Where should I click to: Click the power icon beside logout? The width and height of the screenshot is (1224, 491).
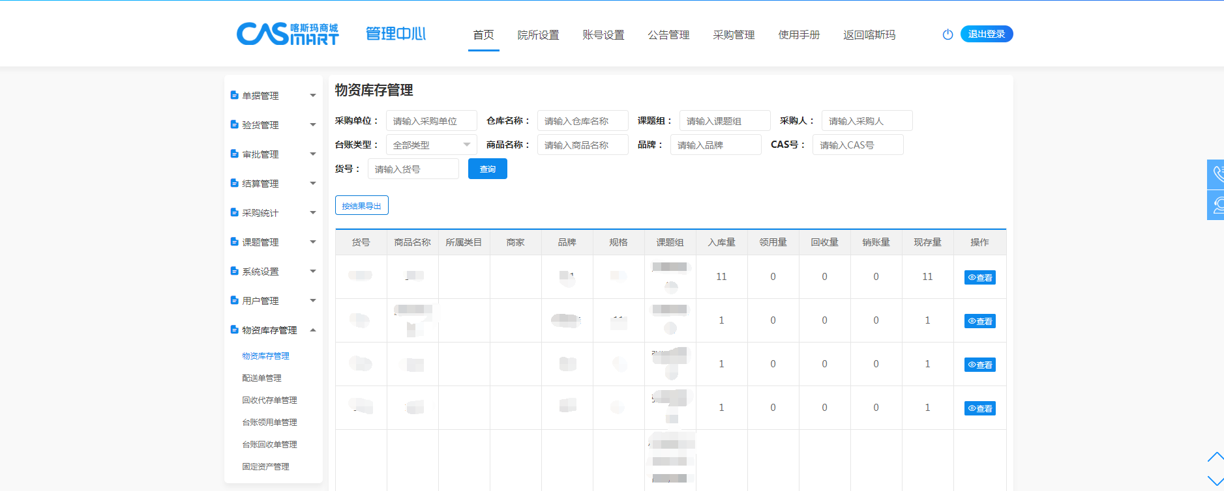(x=948, y=35)
